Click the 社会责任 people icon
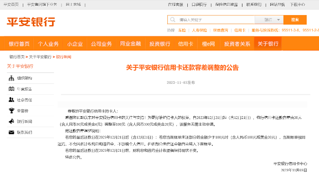Viewport: 319px width, 180px height. coord(11,100)
